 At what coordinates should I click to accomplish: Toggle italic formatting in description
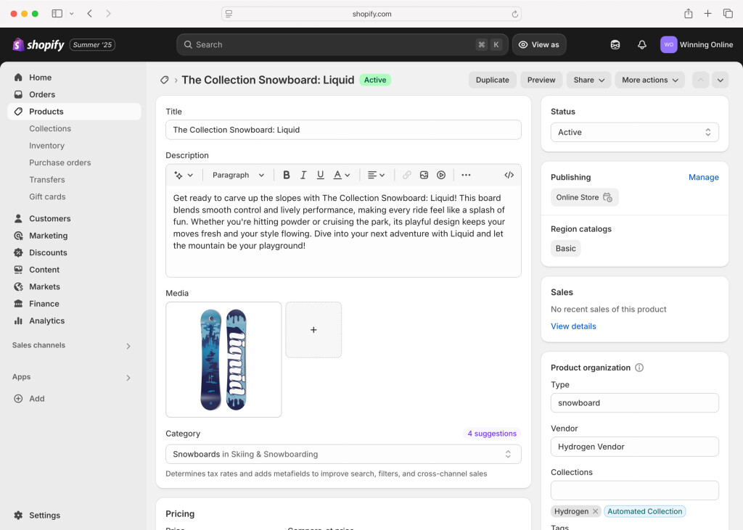tap(303, 175)
